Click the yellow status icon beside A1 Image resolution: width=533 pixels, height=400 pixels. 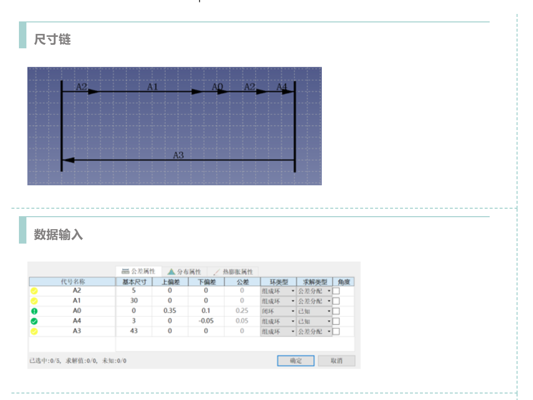pyautogui.click(x=34, y=301)
